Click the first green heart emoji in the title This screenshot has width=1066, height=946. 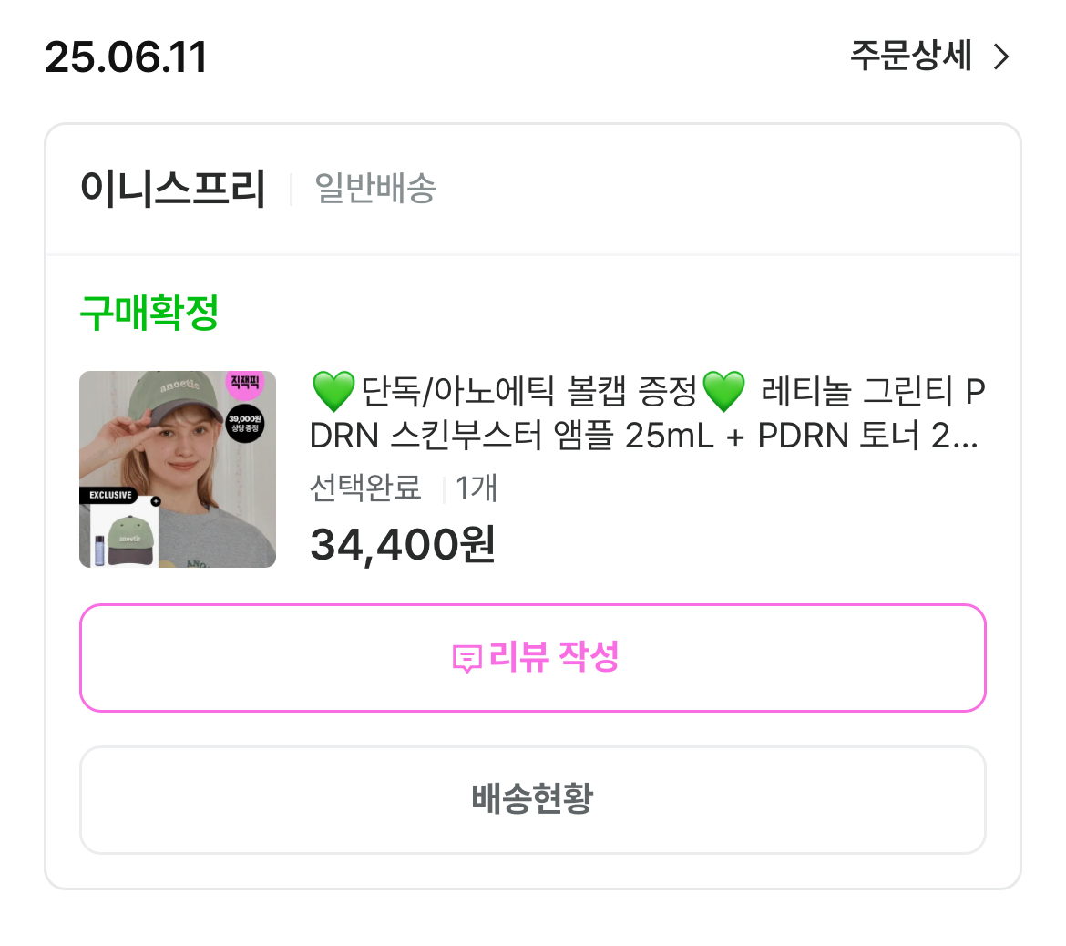coord(333,392)
